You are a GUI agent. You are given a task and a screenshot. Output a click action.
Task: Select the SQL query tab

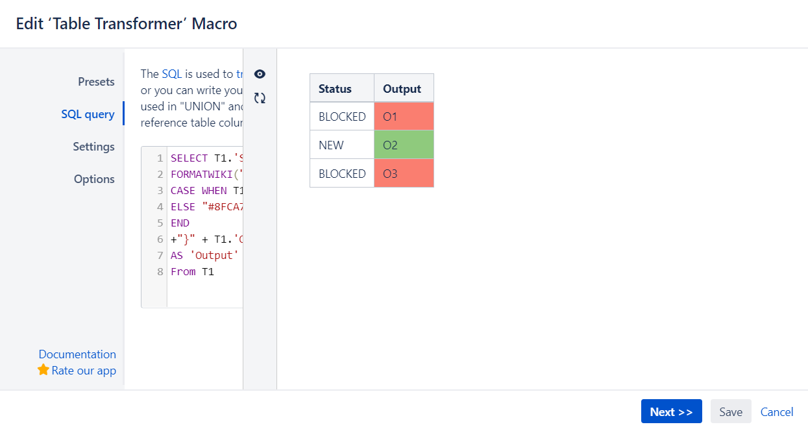pyautogui.click(x=88, y=114)
